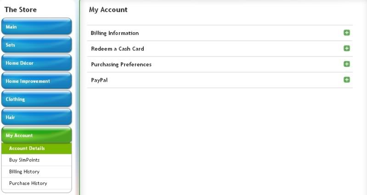367x195 pixels.
Task: Expand the PayPal section by its title
Action: pos(99,80)
